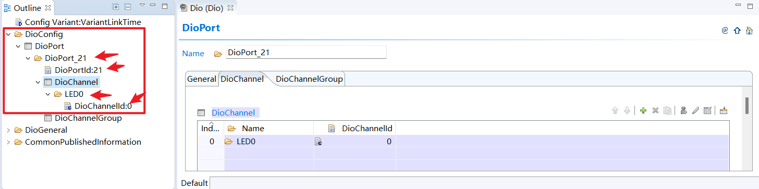759x189 pixels.
Task: Close the Outline tab
Action: pyautogui.click(x=48, y=7)
